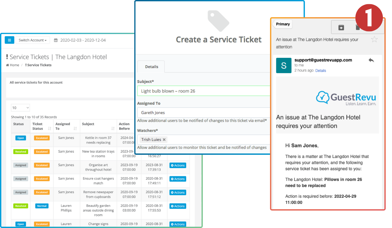The width and height of the screenshot is (392, 228).
Task: Click action deadline '2022-04-29 11:00:00'
Action: [321, 199]
